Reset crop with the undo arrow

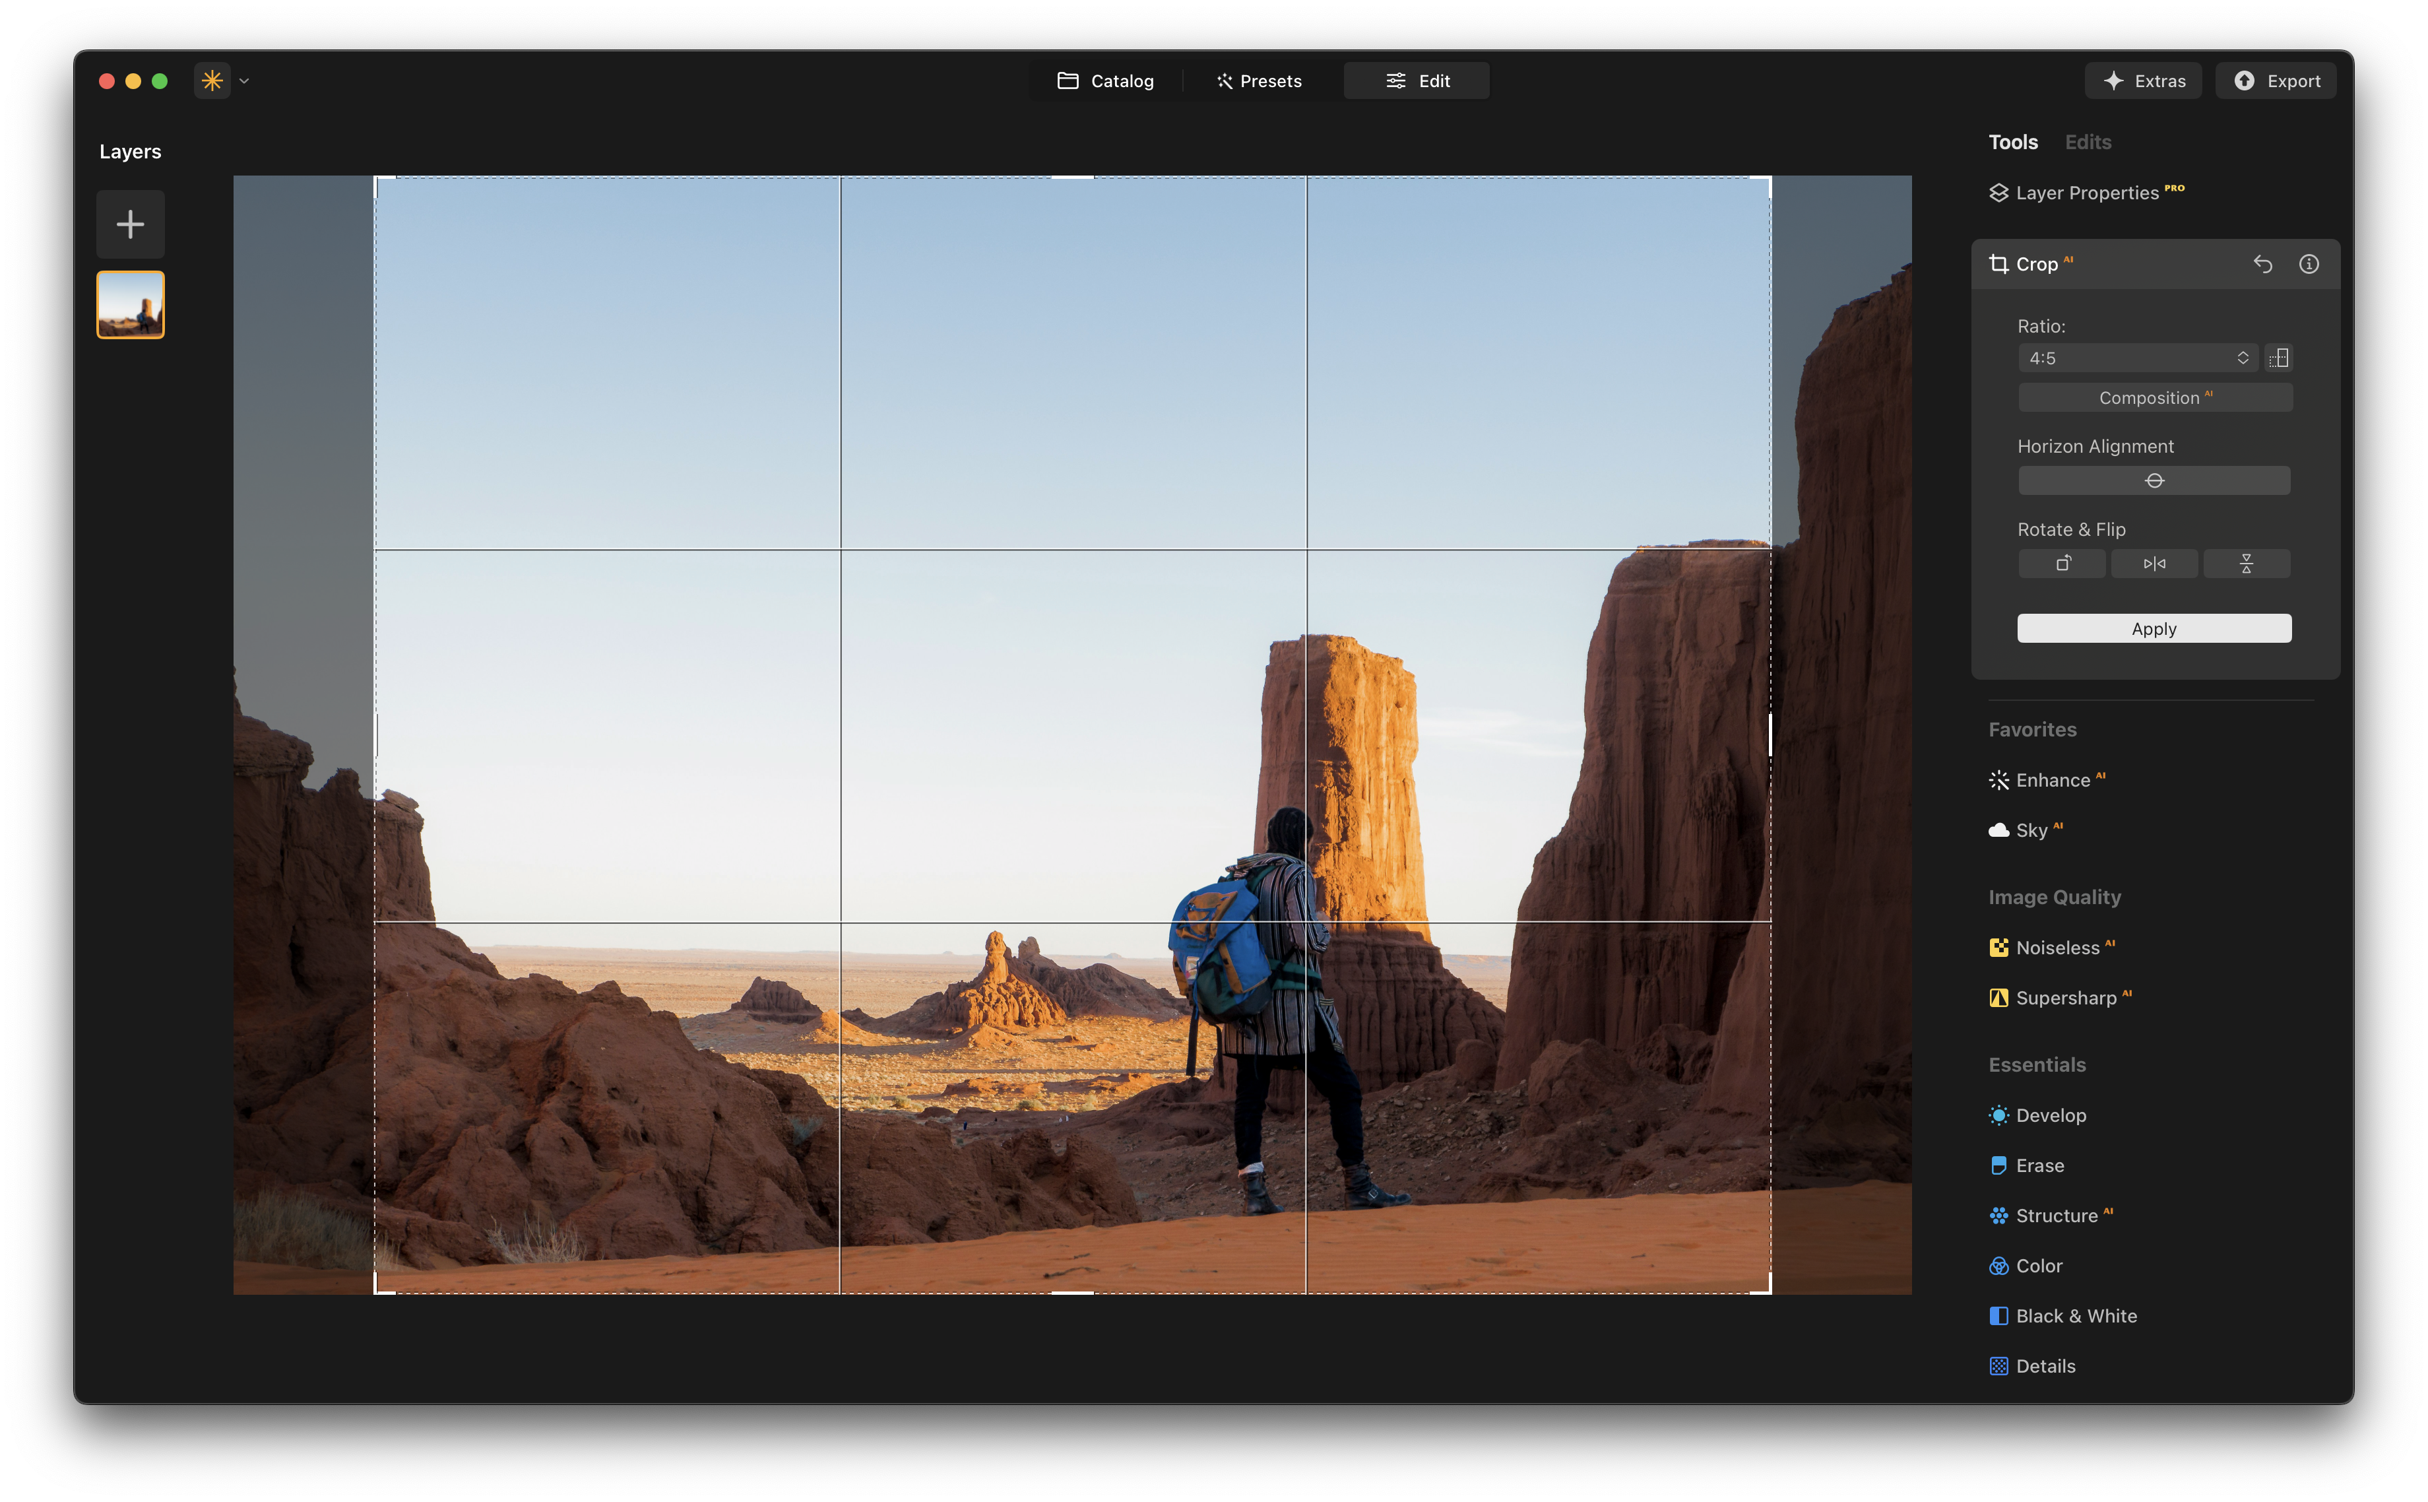tap(2262, 264)
